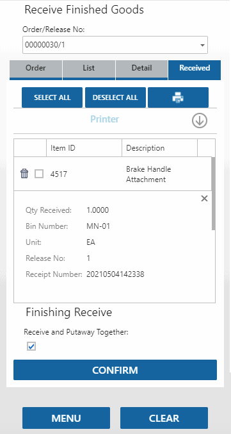Click the receipt number 20210504142338
Viewport: 231px width, 434px height.
click(x=115, y=274)
